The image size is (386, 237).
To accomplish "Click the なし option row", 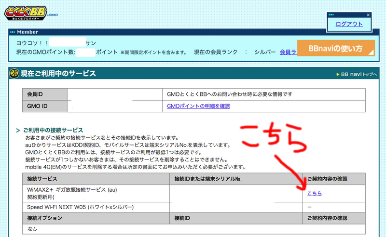I will pos(194,229).
